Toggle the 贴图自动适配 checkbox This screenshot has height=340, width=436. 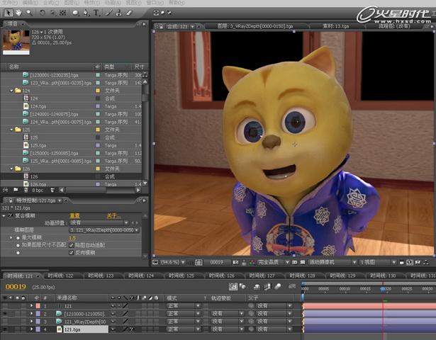(71, 245)
